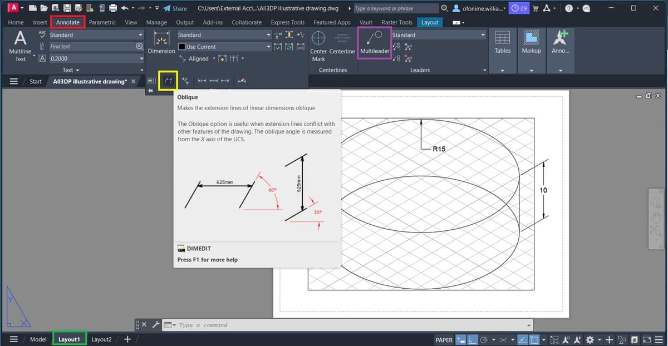The width and height of the screenshot is (668, 346).
Task: Click the Undo arrow icon
Action: [125, 8]
